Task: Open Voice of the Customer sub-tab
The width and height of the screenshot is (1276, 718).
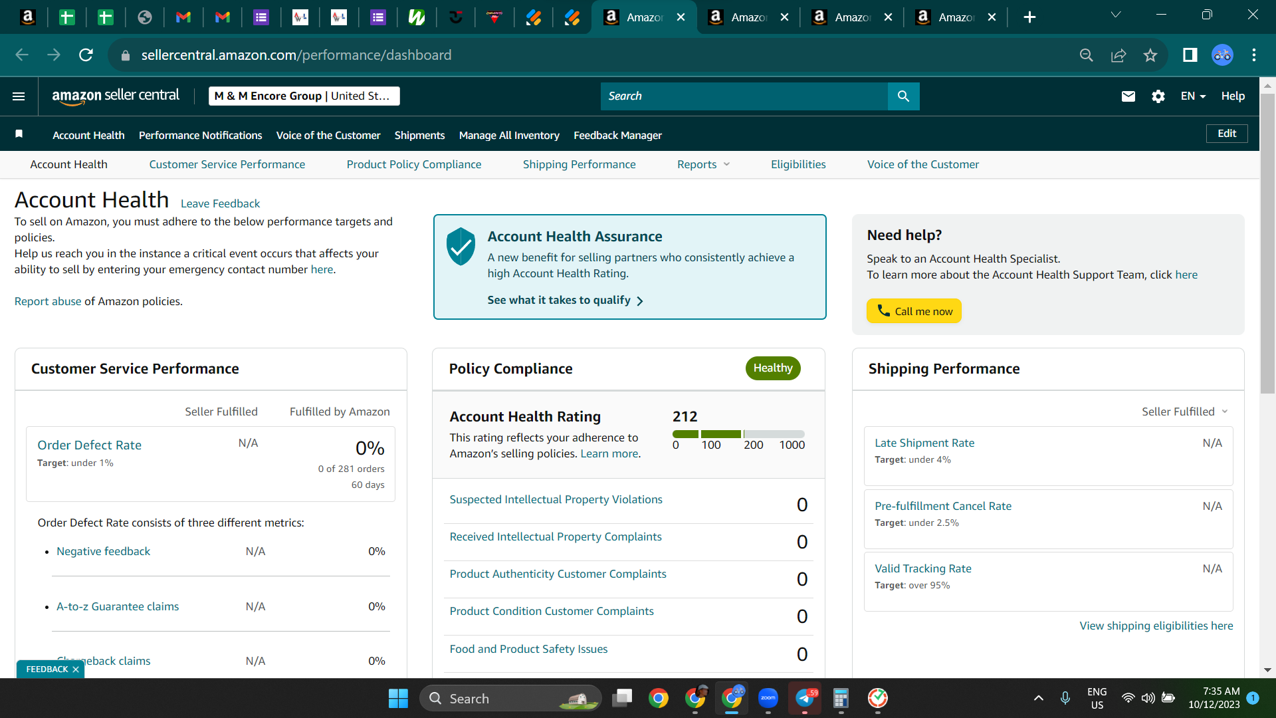Action: [923, 164]
